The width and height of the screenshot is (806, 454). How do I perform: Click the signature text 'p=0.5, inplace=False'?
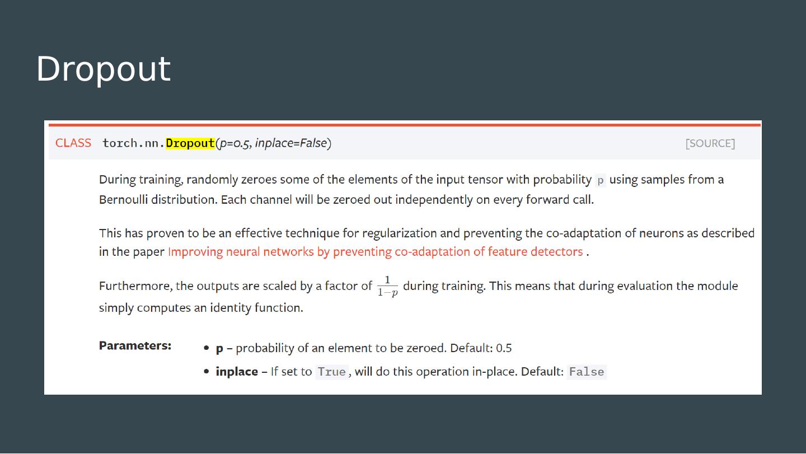274,143
